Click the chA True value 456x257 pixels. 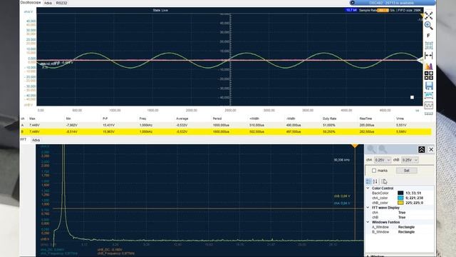pyautogui.click(x=402, y=213)
